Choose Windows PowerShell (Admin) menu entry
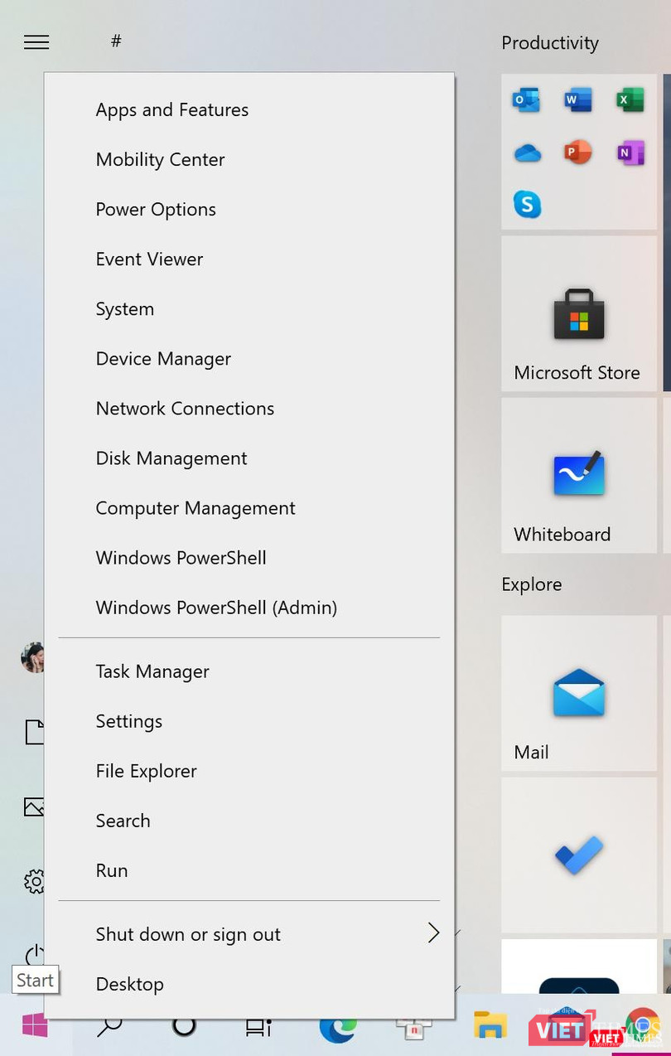This screenshot has width=671, height=1056. click(x=216, y=608)
